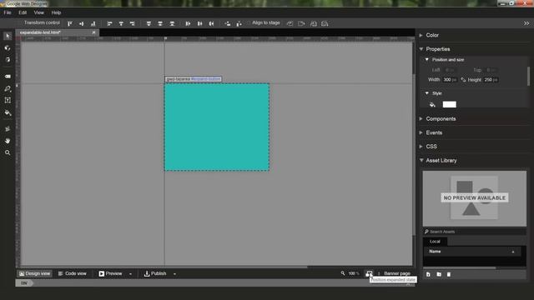
Task: Open the File menu
Action: pos(8,12)
